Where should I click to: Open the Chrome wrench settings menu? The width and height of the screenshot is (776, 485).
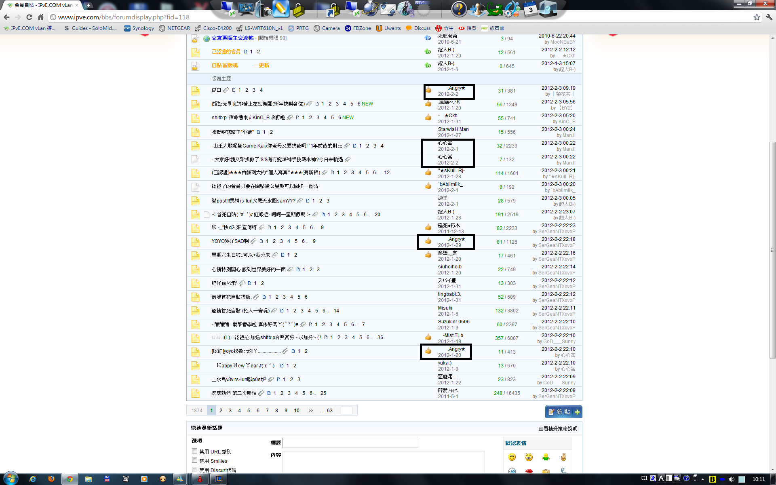click(769, 17)
